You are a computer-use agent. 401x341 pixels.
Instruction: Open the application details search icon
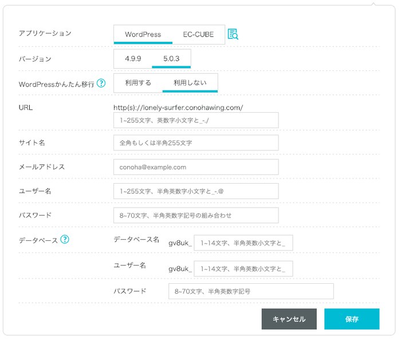(x=233, y=34)
